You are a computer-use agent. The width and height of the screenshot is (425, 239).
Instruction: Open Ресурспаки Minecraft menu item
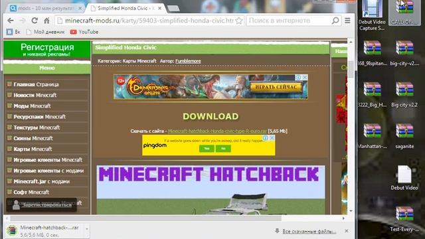40,117
